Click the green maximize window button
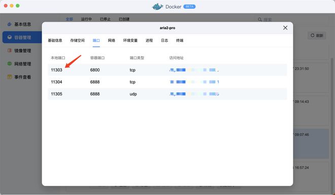 pyautogui.click(x=18, y=6)
